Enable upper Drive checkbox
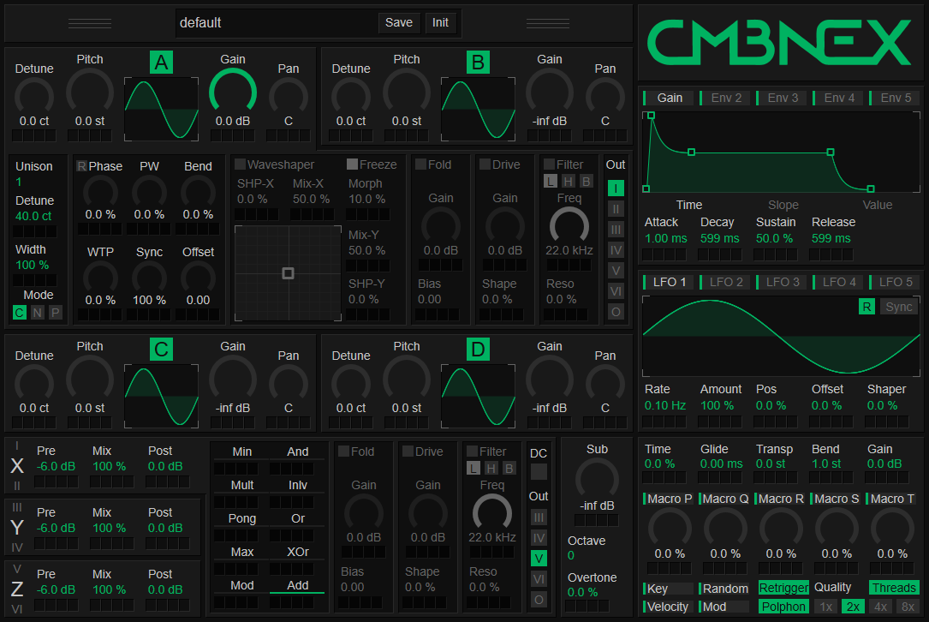Screen dimensions: 929x622 485,164
